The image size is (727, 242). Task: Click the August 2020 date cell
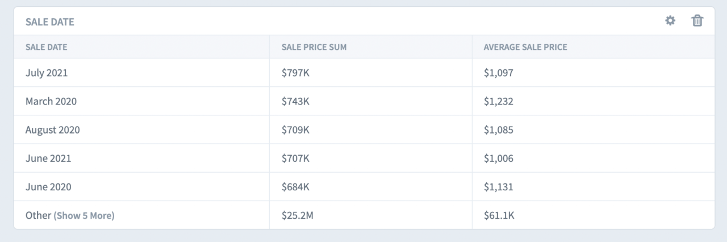click(52, 130)
